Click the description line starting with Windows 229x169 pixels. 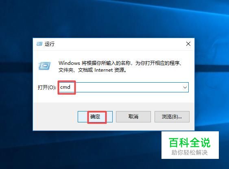(x=120, y=63)
